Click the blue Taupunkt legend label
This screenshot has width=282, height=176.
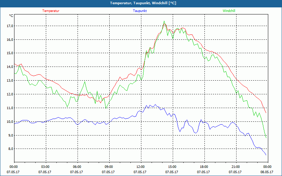point(140,11)
